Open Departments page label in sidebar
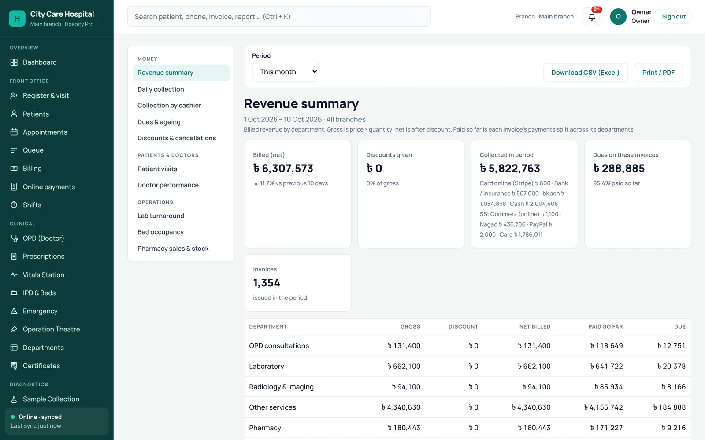705x440 pixels. [43, 348]
